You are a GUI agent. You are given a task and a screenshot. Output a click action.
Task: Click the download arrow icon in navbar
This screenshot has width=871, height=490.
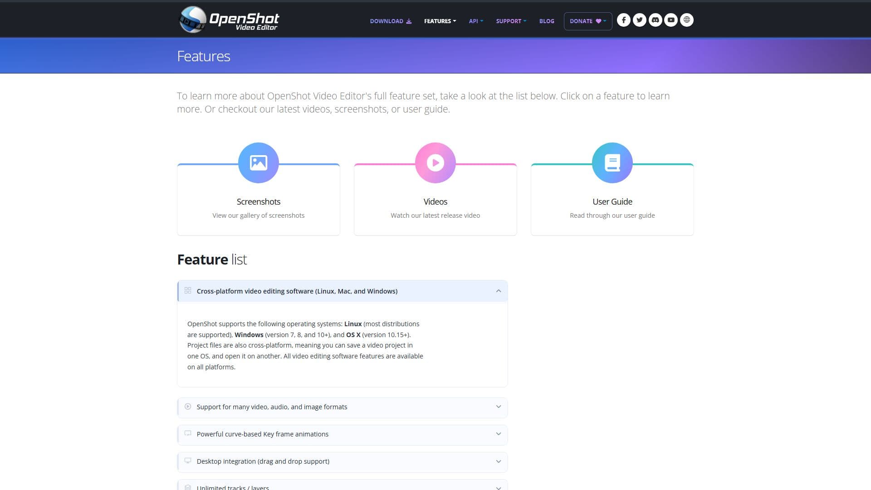click(409, 21)
